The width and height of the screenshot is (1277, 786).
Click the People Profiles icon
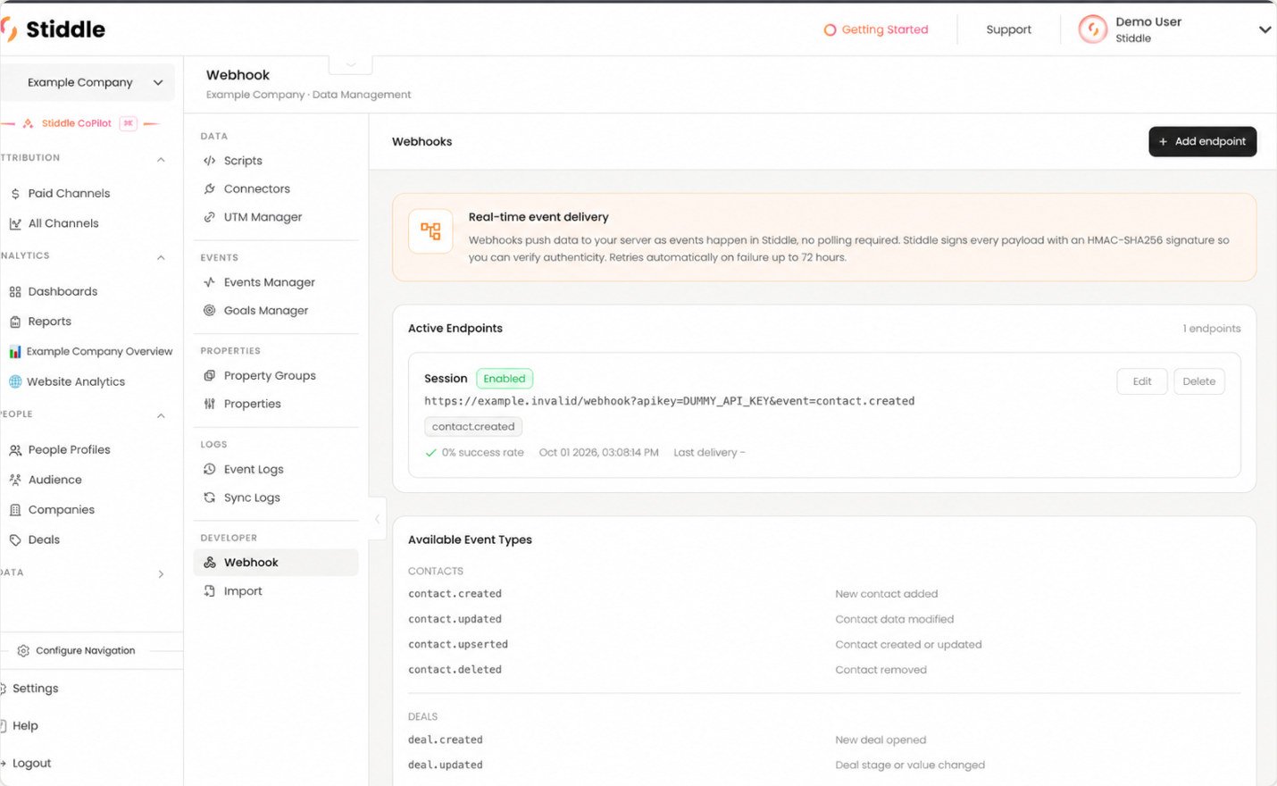pos(15,450)
